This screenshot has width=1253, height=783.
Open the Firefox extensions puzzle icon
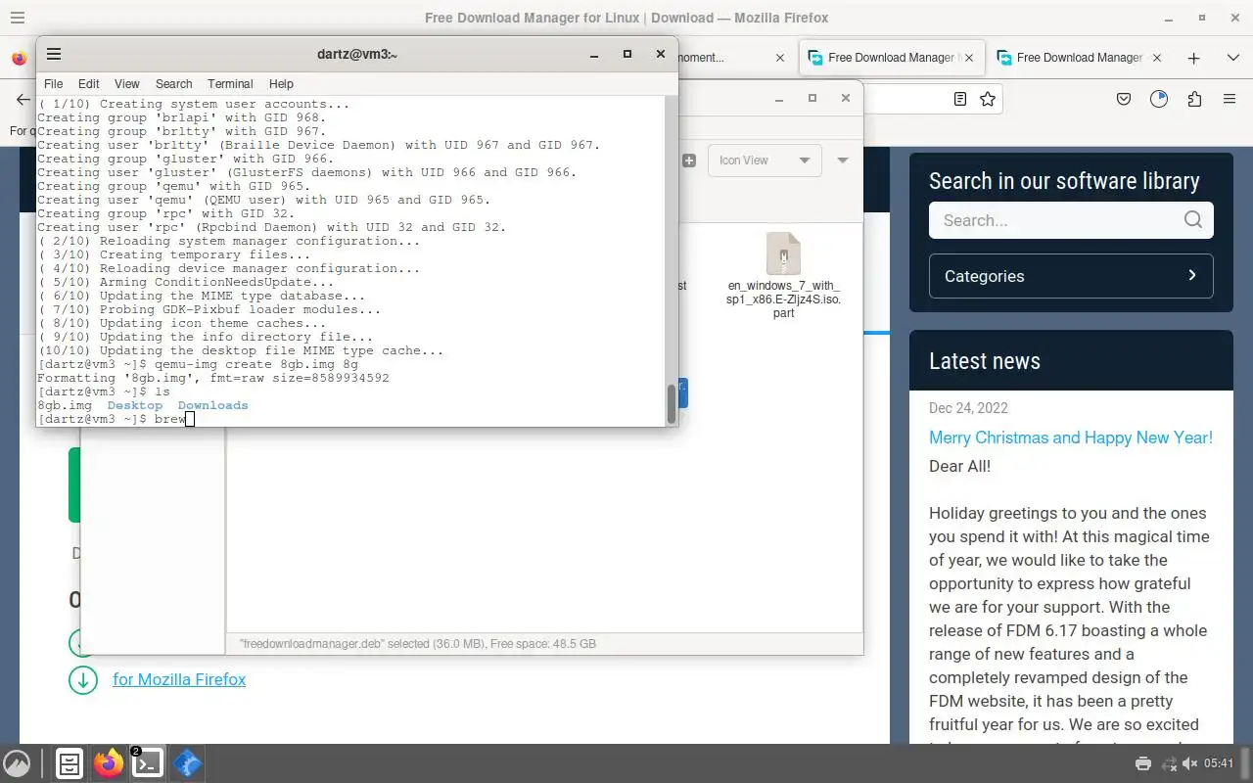tap(1194, 99)
